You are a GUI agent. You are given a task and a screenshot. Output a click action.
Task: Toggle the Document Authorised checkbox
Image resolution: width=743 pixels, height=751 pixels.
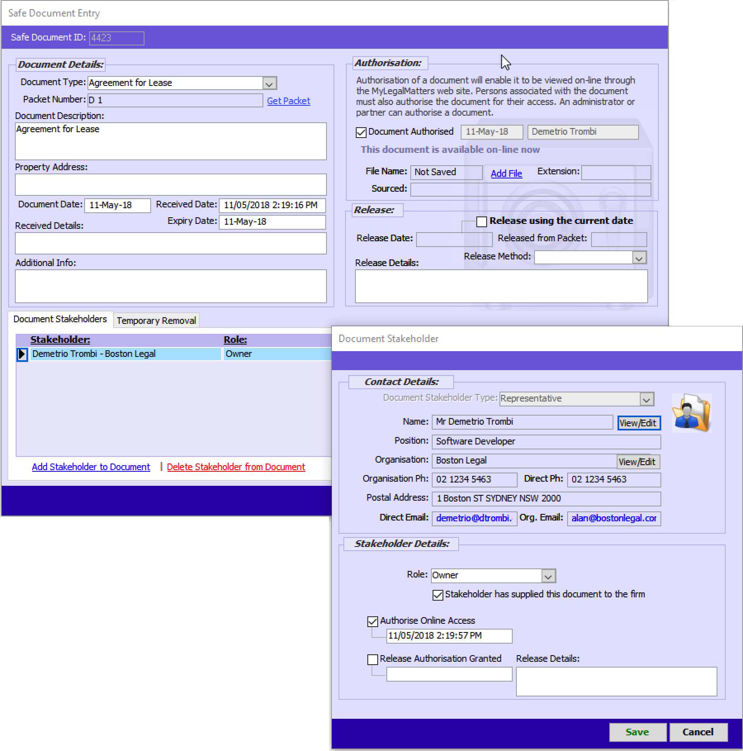(x=361, y=132)
